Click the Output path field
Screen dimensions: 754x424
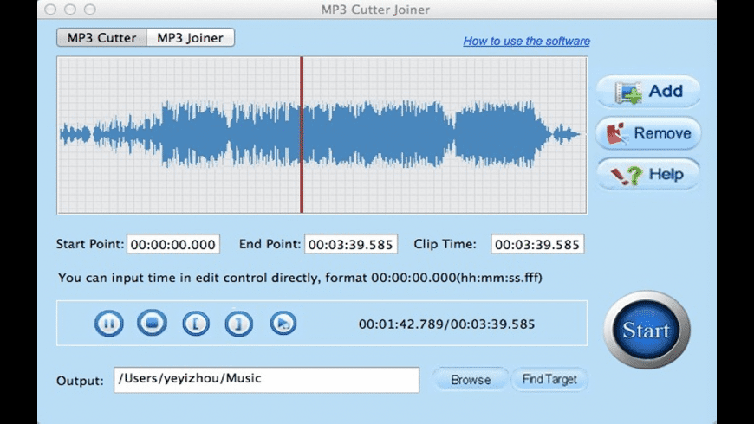266,380
